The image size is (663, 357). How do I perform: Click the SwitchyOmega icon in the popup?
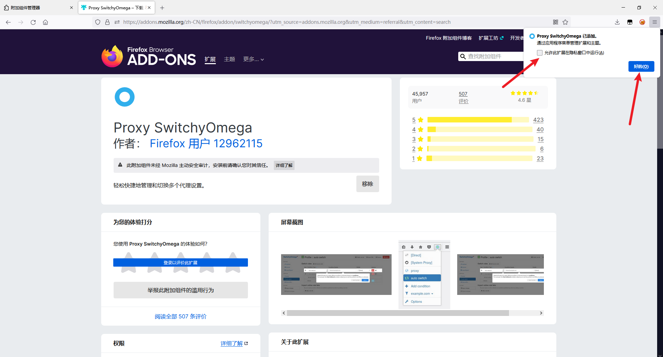coord(532,36)
